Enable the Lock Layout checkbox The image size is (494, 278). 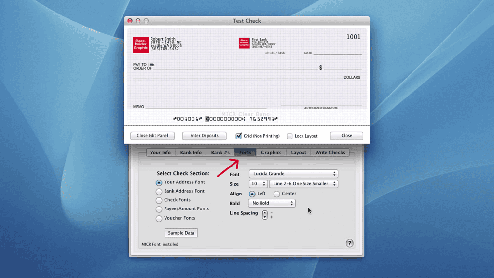289,136
